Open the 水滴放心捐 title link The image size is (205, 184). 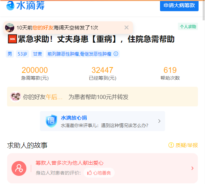(x=74, y=118)
